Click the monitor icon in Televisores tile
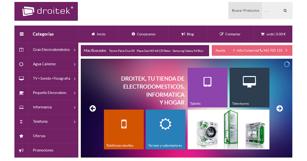This screenshot has width=307, height=161. 249,82
